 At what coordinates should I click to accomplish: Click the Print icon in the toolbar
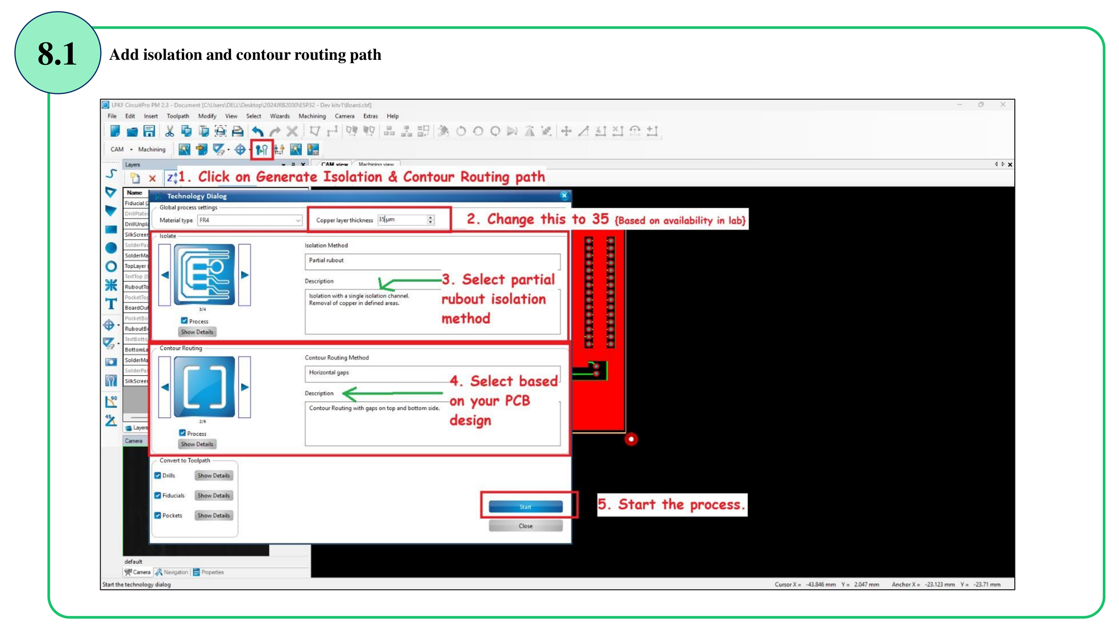pos(238,131)
